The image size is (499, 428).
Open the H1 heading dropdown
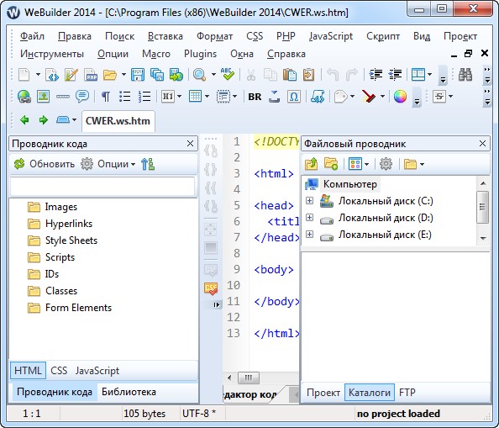coord(179,96)
